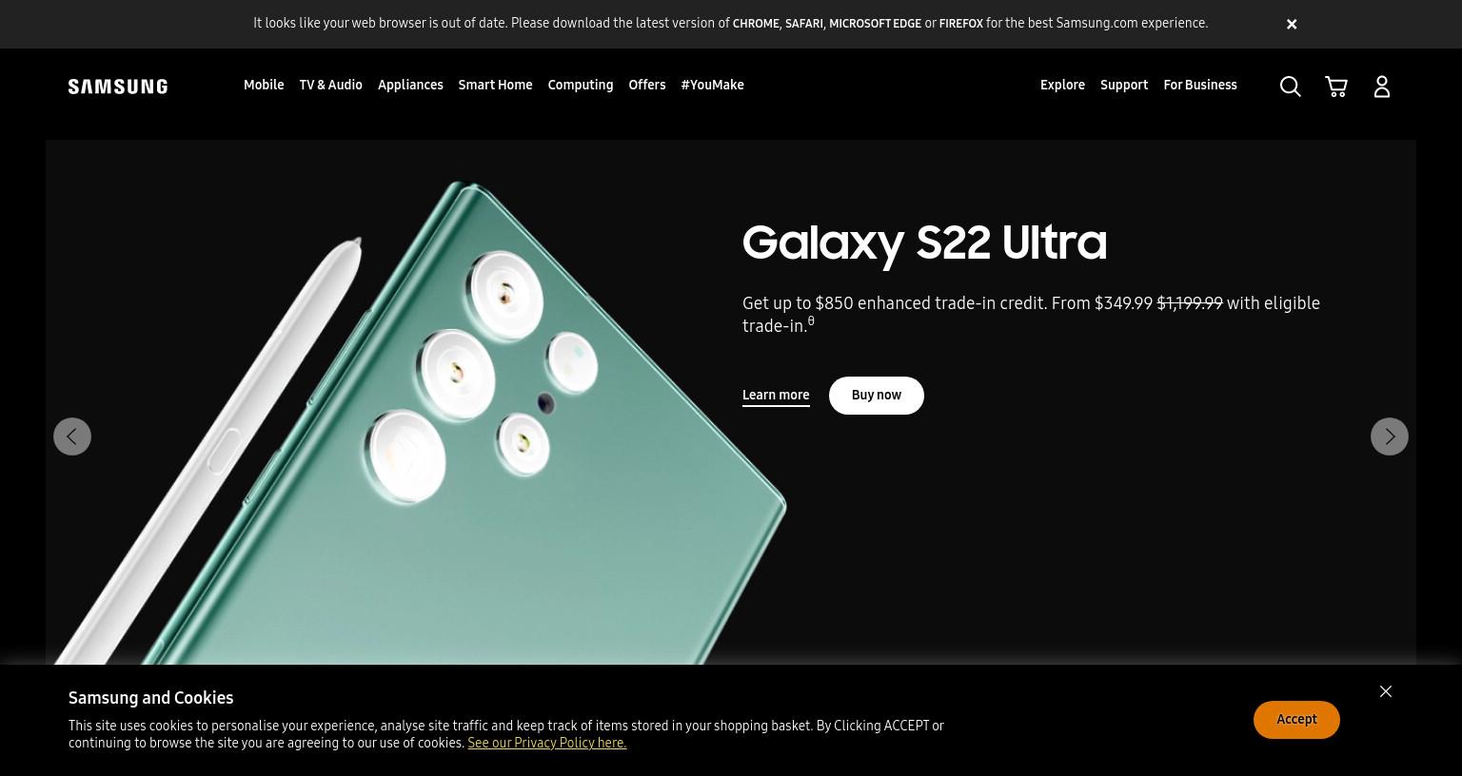Open the Smart Home menu
This screenshot has width=1462, height=776.
point(495,85)
